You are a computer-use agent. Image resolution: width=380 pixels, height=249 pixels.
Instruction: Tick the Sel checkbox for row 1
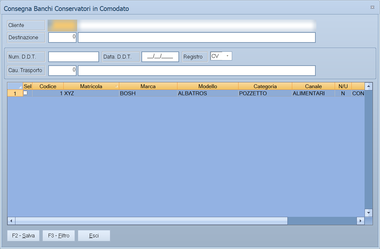click(25, 93)
